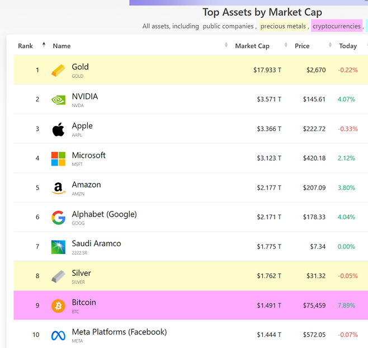The image size is (368, 348).
Task: Click the Silver bar icon
Action: tap(58, 276)
